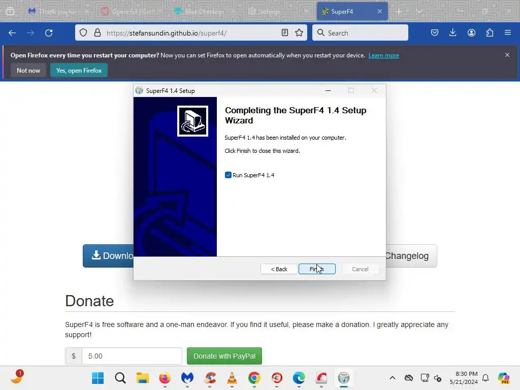Bookmark this page with the star

[x=299, y=33]
